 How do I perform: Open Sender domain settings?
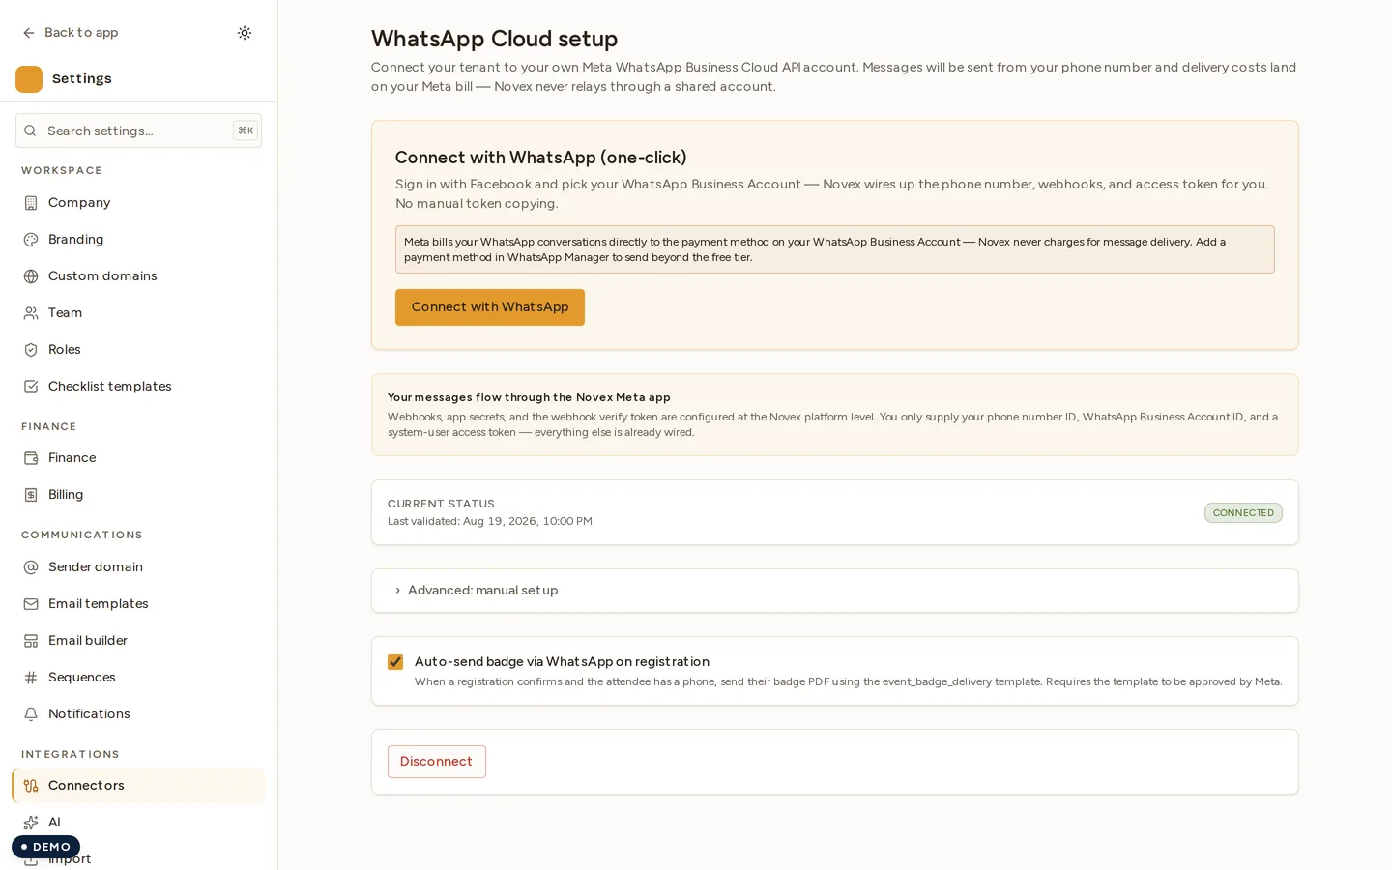tap(138, 567)
